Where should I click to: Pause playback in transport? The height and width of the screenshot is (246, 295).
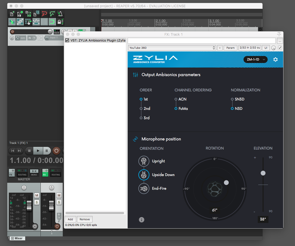(47, 151)
